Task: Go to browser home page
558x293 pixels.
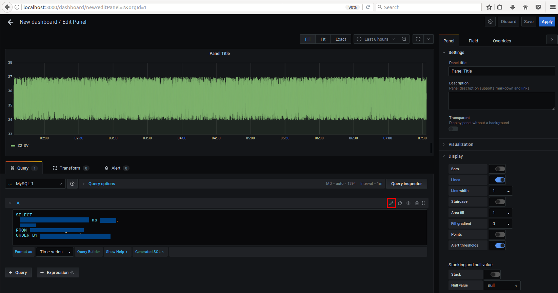Action: (525, 7)
